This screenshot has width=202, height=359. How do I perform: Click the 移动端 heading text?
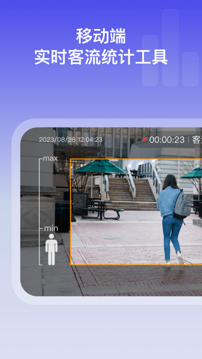[x=101, y=36]
